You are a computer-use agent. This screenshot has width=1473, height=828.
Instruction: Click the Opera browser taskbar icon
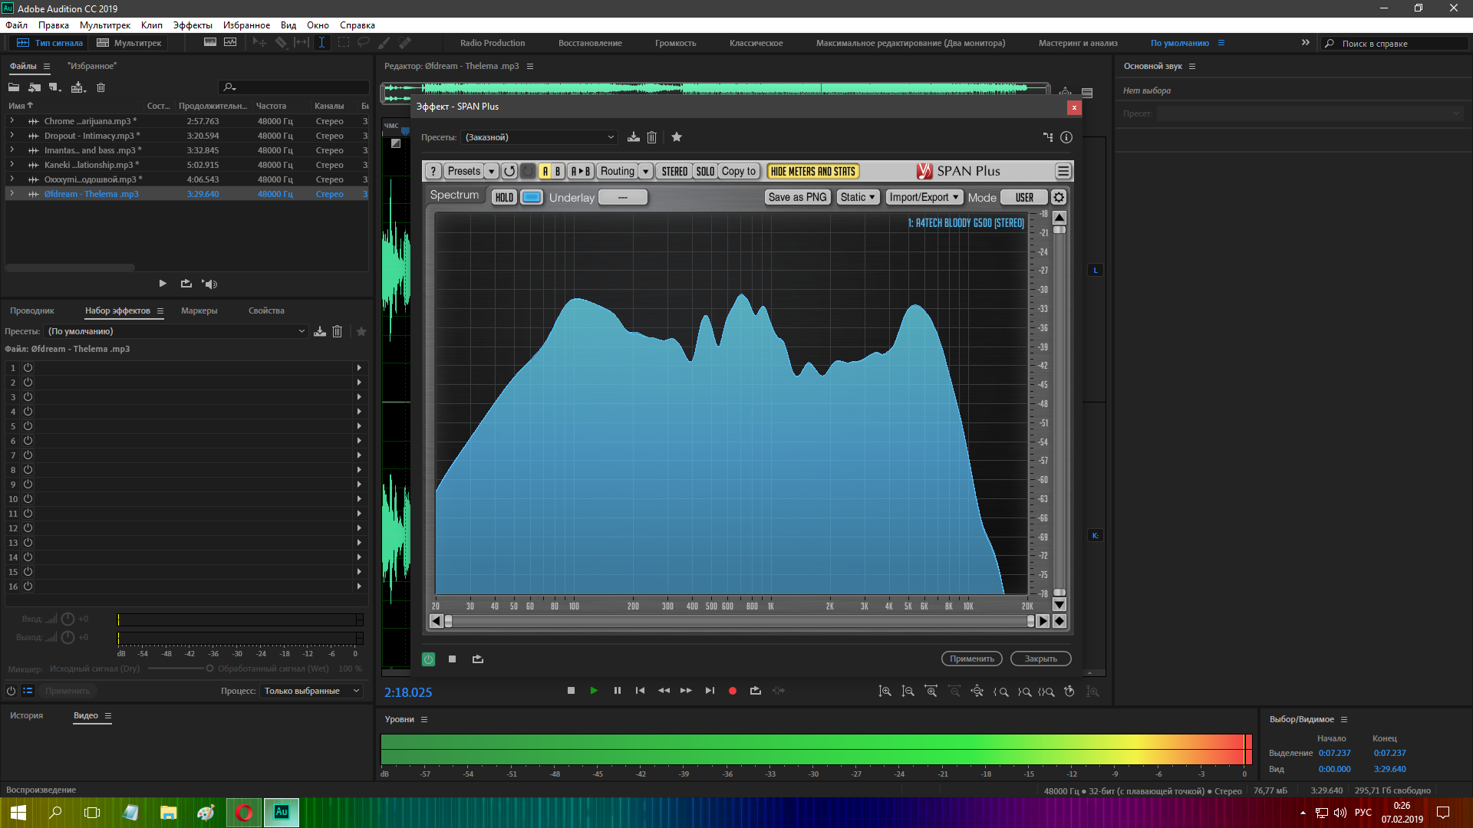(244, 812)
